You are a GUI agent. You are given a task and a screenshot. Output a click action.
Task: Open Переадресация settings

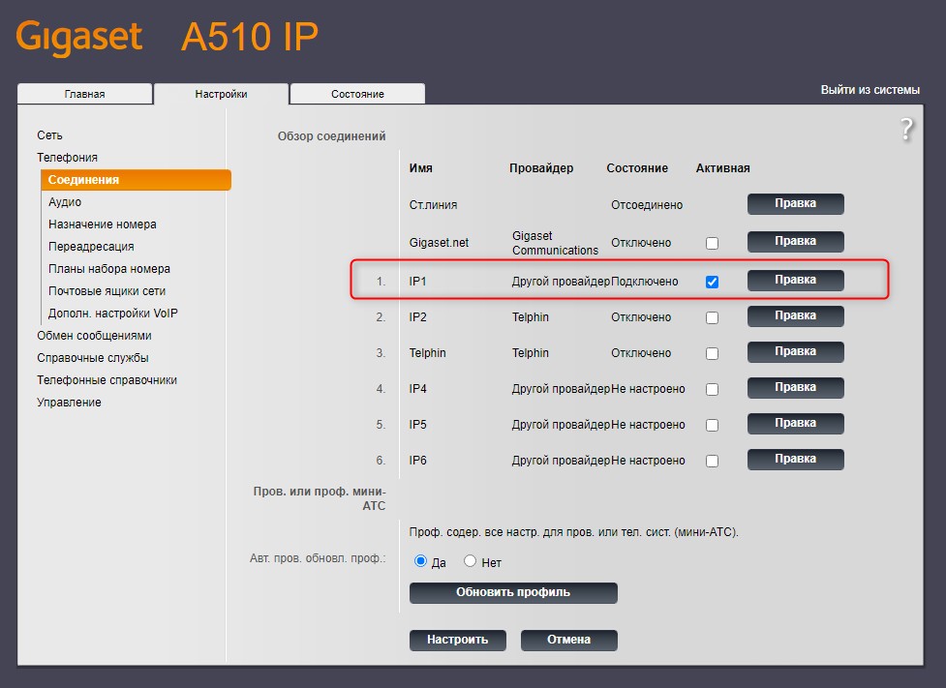tap(91, 247)
